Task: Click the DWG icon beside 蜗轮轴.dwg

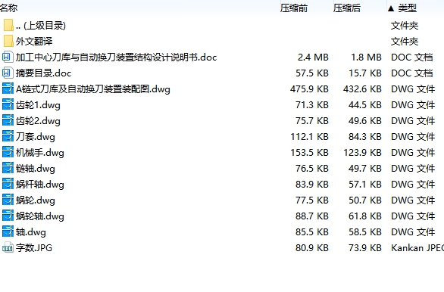Action: [8, 216]
